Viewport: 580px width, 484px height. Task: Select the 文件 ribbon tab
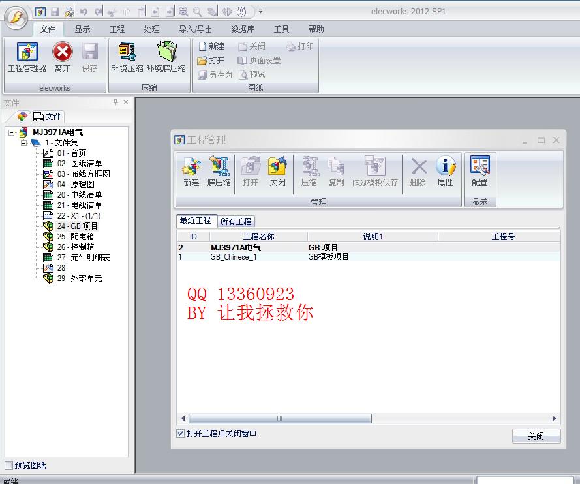click(x=48, y=29)
